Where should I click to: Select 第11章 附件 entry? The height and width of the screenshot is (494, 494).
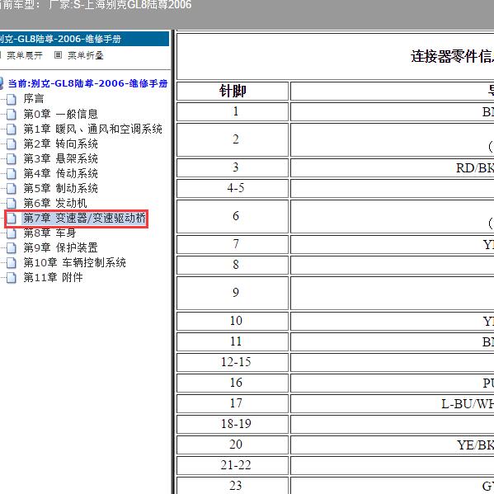click(x=53, y=278)
